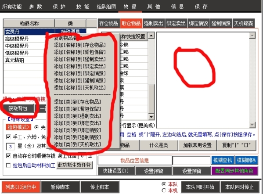Viewport: 263px width, 194px height.
Task: Choose 添加[名称]到[绑定销毁] menu entry
Action: (79, 73)
